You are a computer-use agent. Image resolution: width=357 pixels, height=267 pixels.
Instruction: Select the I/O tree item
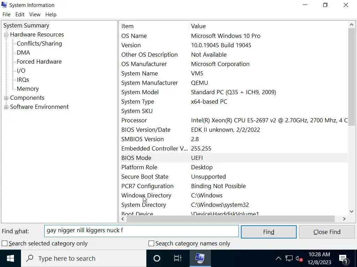[21, 71]
